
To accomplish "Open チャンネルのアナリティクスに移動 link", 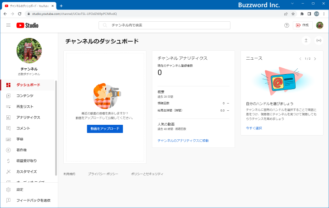I will point(183,141).
